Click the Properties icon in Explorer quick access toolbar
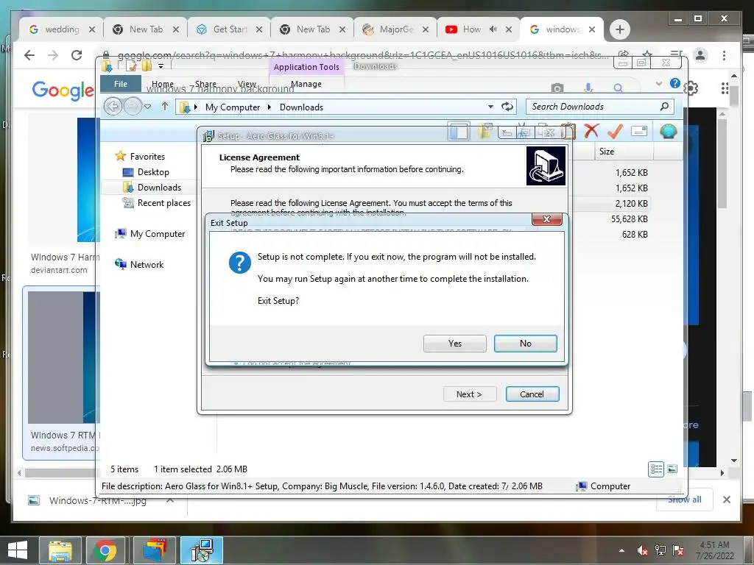Screen dimensions: 754x565 tap(131, 65)
